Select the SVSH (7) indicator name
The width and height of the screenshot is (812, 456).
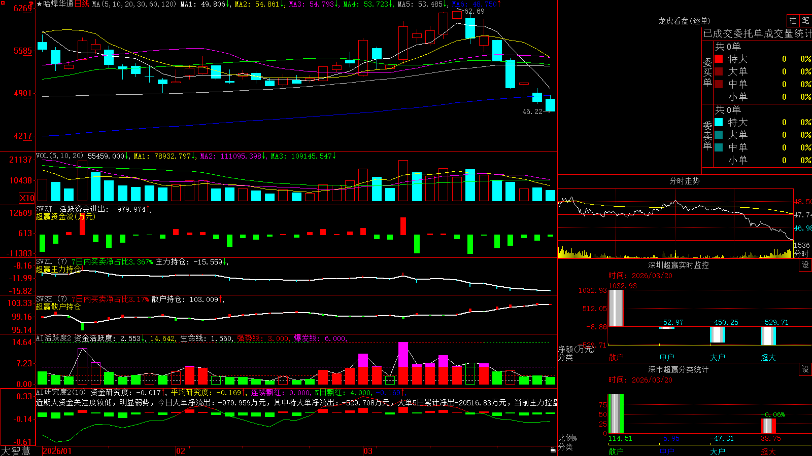coord(51,299)
